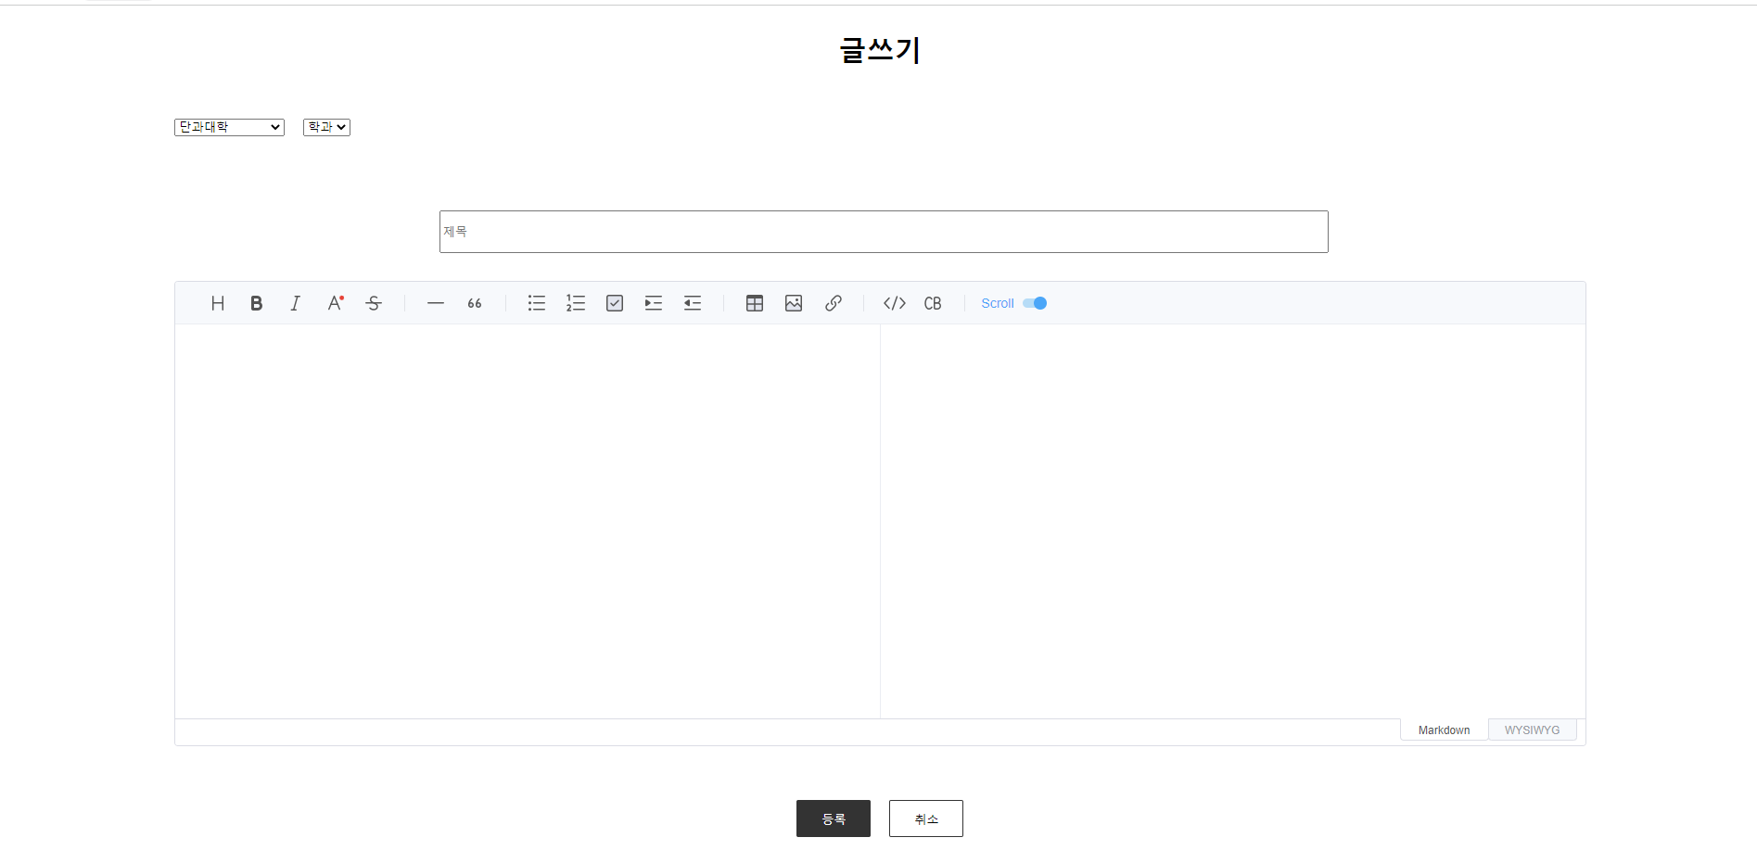Insert an image

794,303
